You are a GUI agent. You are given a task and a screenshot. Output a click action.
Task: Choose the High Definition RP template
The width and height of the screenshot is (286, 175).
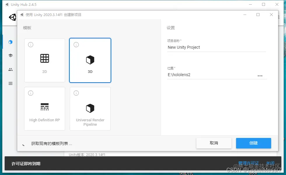click(x=45, y=108)
